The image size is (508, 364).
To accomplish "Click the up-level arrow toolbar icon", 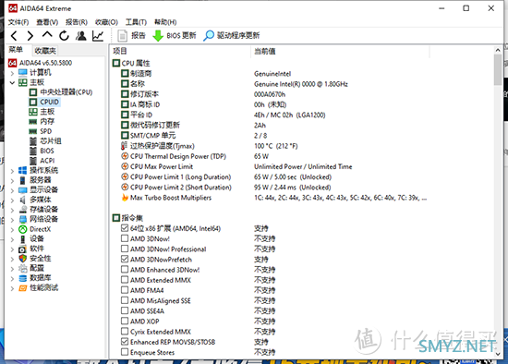I will (47, 35).
